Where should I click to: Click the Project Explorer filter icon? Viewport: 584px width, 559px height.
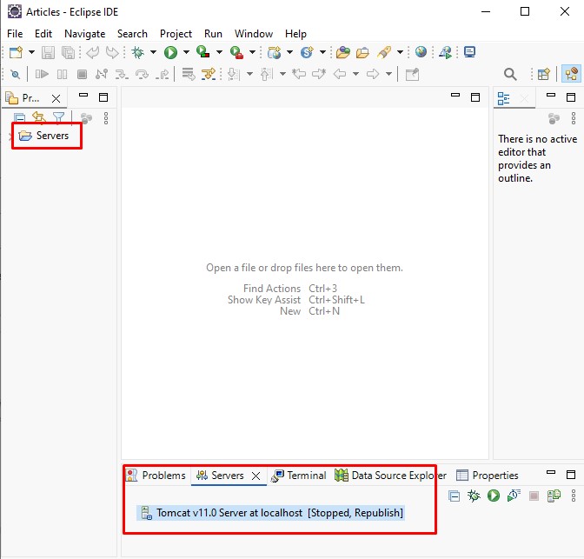(58, 118)
